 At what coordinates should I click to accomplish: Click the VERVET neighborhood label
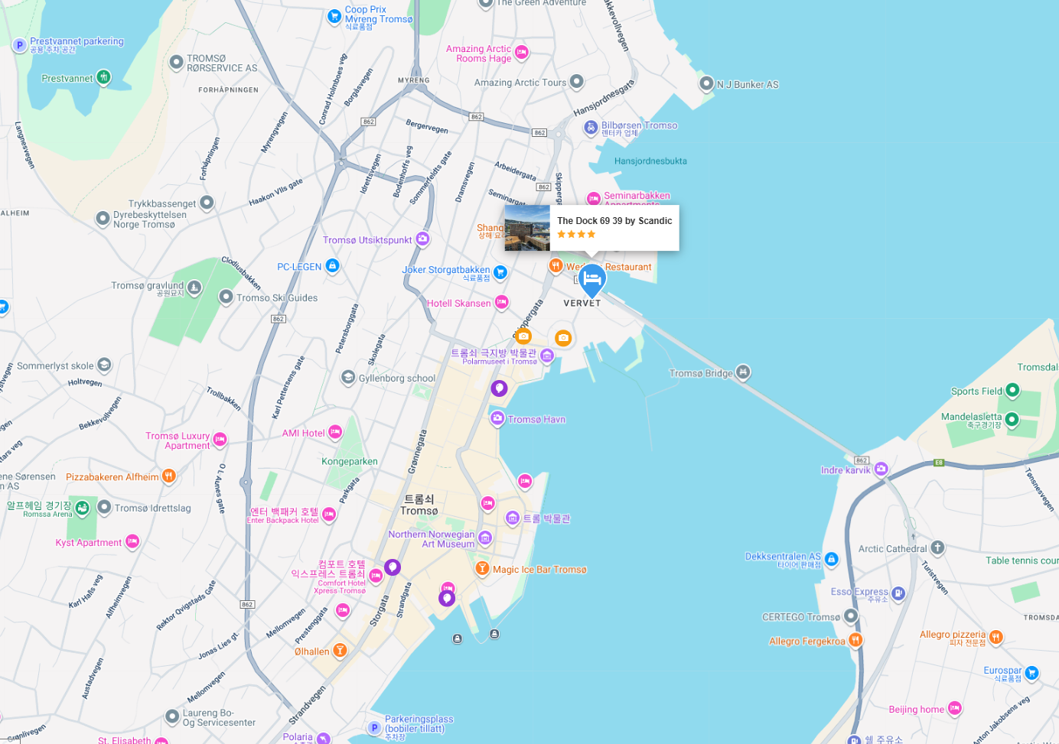[582, 304]
